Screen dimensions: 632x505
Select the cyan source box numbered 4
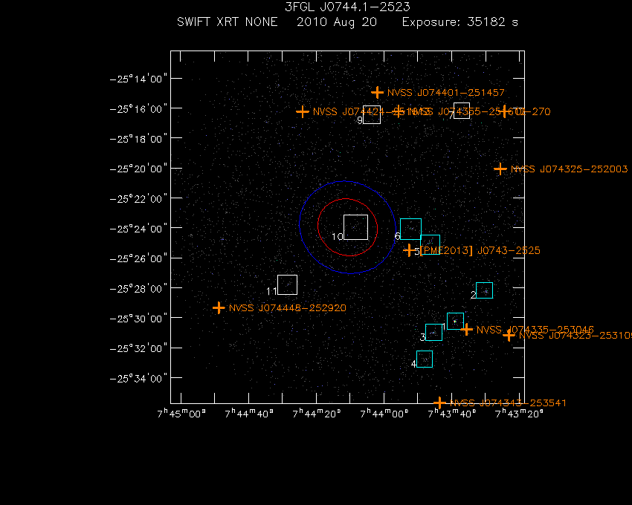click(425, 359)
